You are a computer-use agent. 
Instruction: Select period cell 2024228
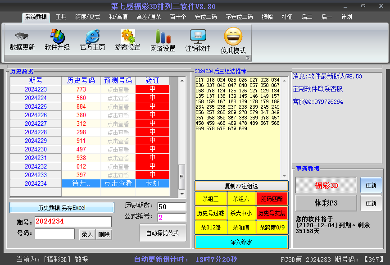tap(36, 132)
